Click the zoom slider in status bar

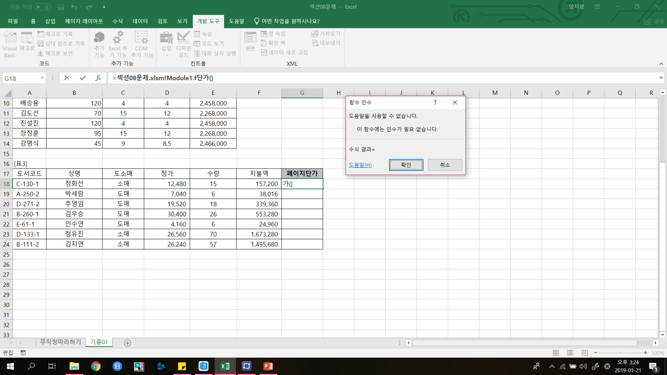620,353
